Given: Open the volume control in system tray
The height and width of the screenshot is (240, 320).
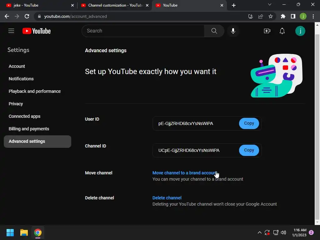Looking at the screenshot, I should [x=283, y=232].
